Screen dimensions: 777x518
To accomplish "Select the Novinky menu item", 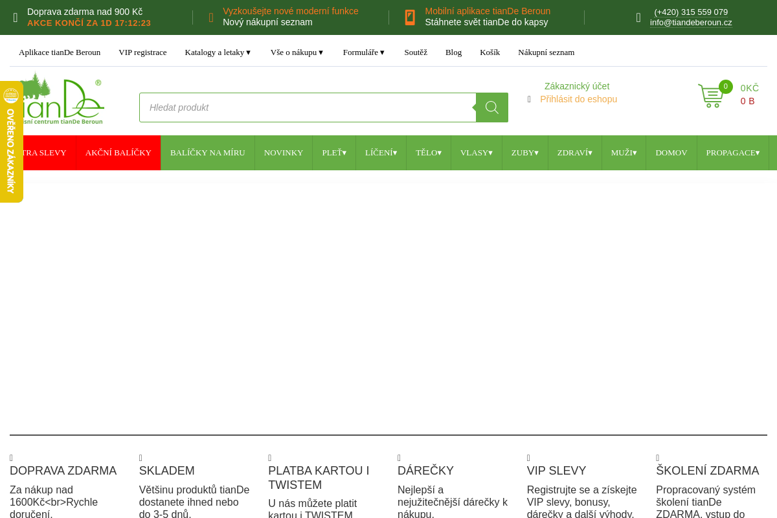I will [283, 153].
